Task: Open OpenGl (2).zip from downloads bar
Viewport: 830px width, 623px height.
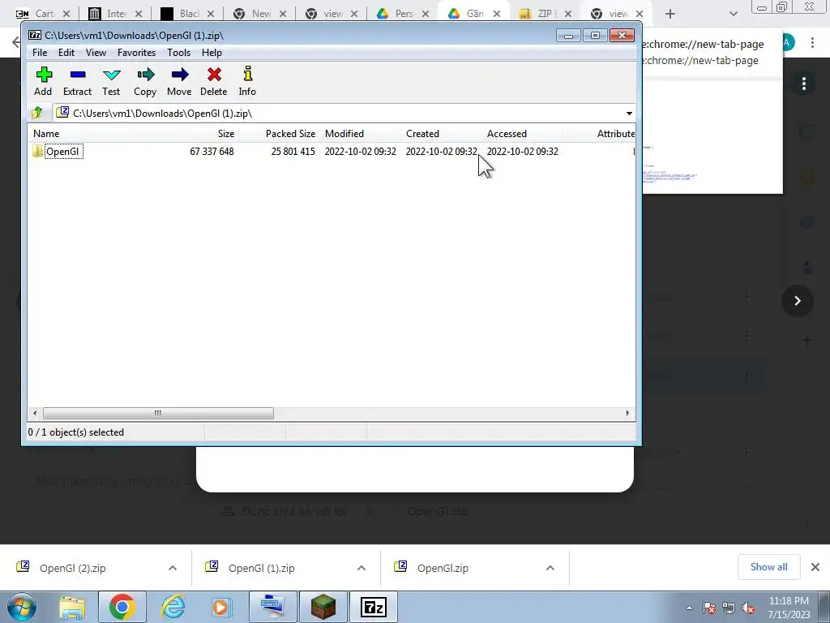Action: (x=72, y=568)
